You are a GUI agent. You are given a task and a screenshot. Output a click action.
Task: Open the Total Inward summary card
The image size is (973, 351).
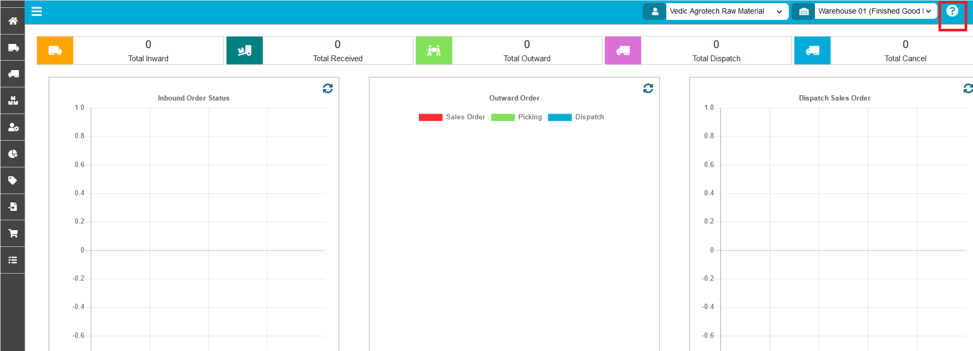[148, 51]
